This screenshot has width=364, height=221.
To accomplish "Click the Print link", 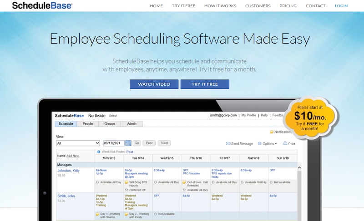I will click(x=292, y=144).
